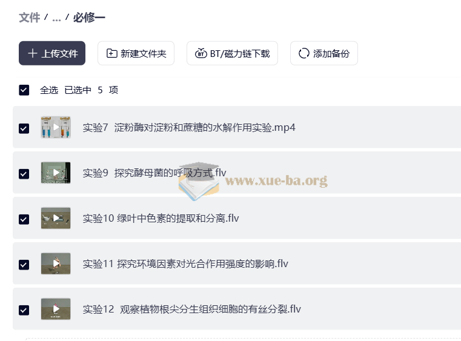Screen dimensions: 461x341
Task: Uncheck the 实验9 探究酵母菌 file checkbox
Action: tap(24, 173)
